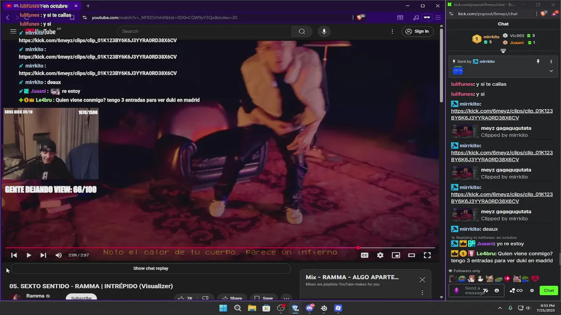Expand the pinned message chevron
This screenshot has height=315, width=561.
click(x=551, y=71)
